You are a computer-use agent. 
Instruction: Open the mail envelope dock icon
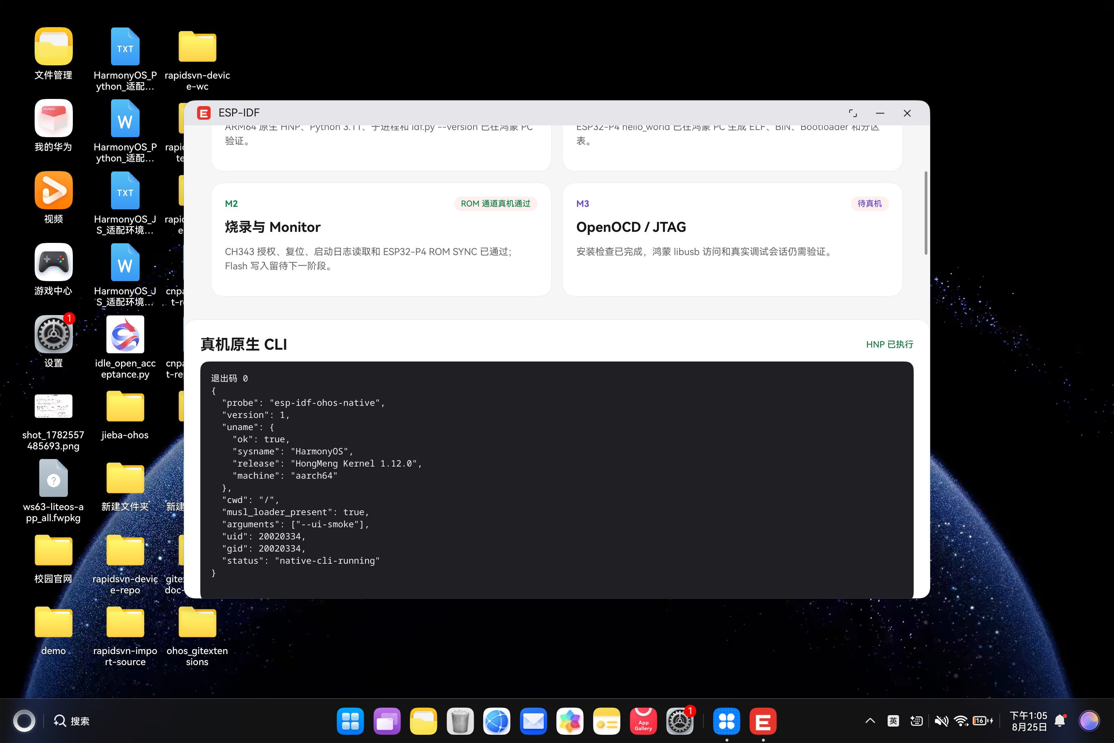point(533,721)
